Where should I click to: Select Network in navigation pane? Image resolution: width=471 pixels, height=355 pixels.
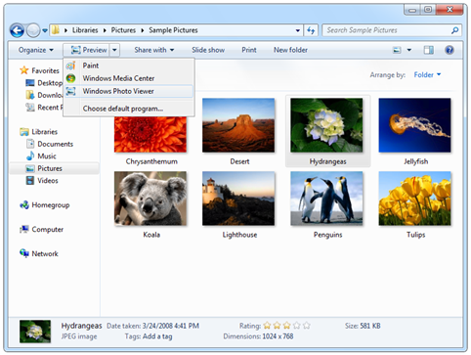click(45, 253)
